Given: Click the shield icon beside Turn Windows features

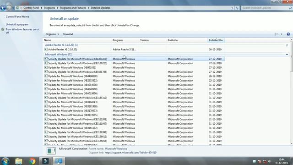Looking at the screenshot, I should pos(3,29).
